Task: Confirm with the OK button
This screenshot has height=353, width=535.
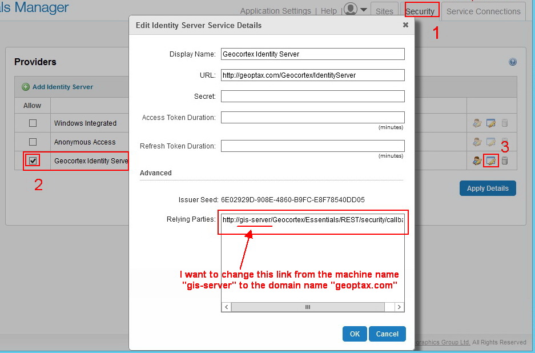Action: pyautogui.click(x=355, y=334)
